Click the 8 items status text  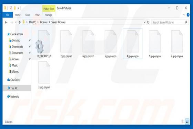9,122
